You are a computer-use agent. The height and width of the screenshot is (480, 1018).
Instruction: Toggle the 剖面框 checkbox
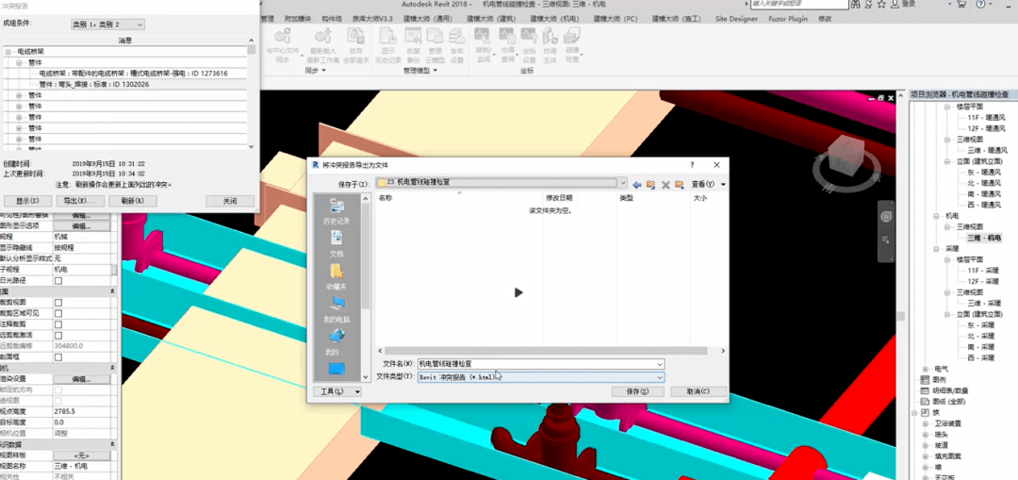58,357
